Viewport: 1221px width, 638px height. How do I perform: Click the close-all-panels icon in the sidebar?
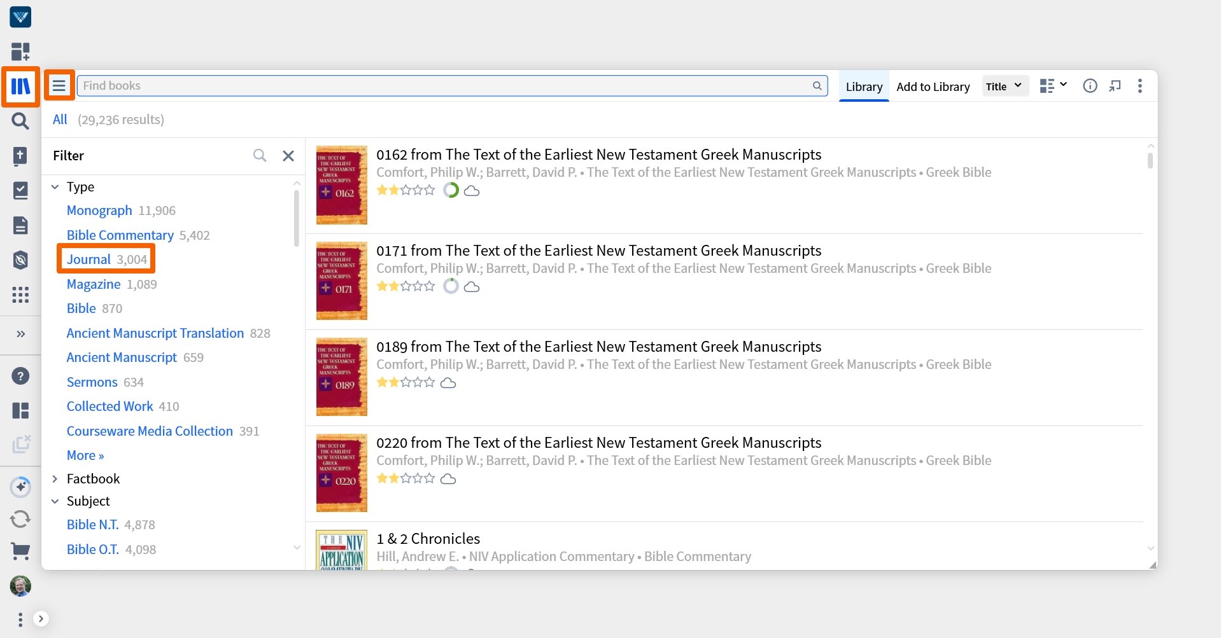click(x=20, y=444)
